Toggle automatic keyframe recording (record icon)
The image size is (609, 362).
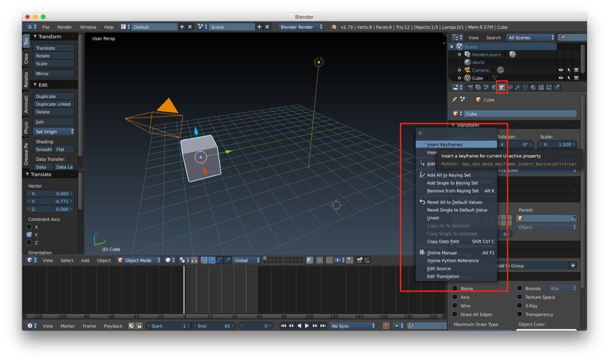386,325
